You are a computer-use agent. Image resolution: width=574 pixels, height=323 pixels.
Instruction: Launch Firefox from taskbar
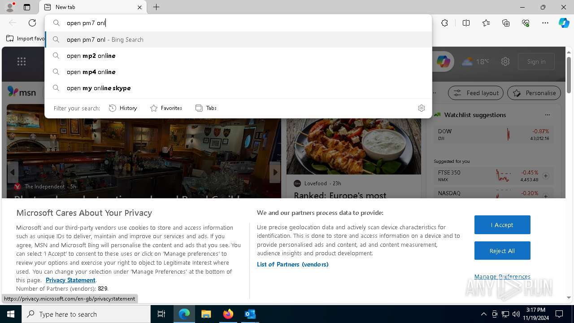pyautogui.click(x=228, y=314)
